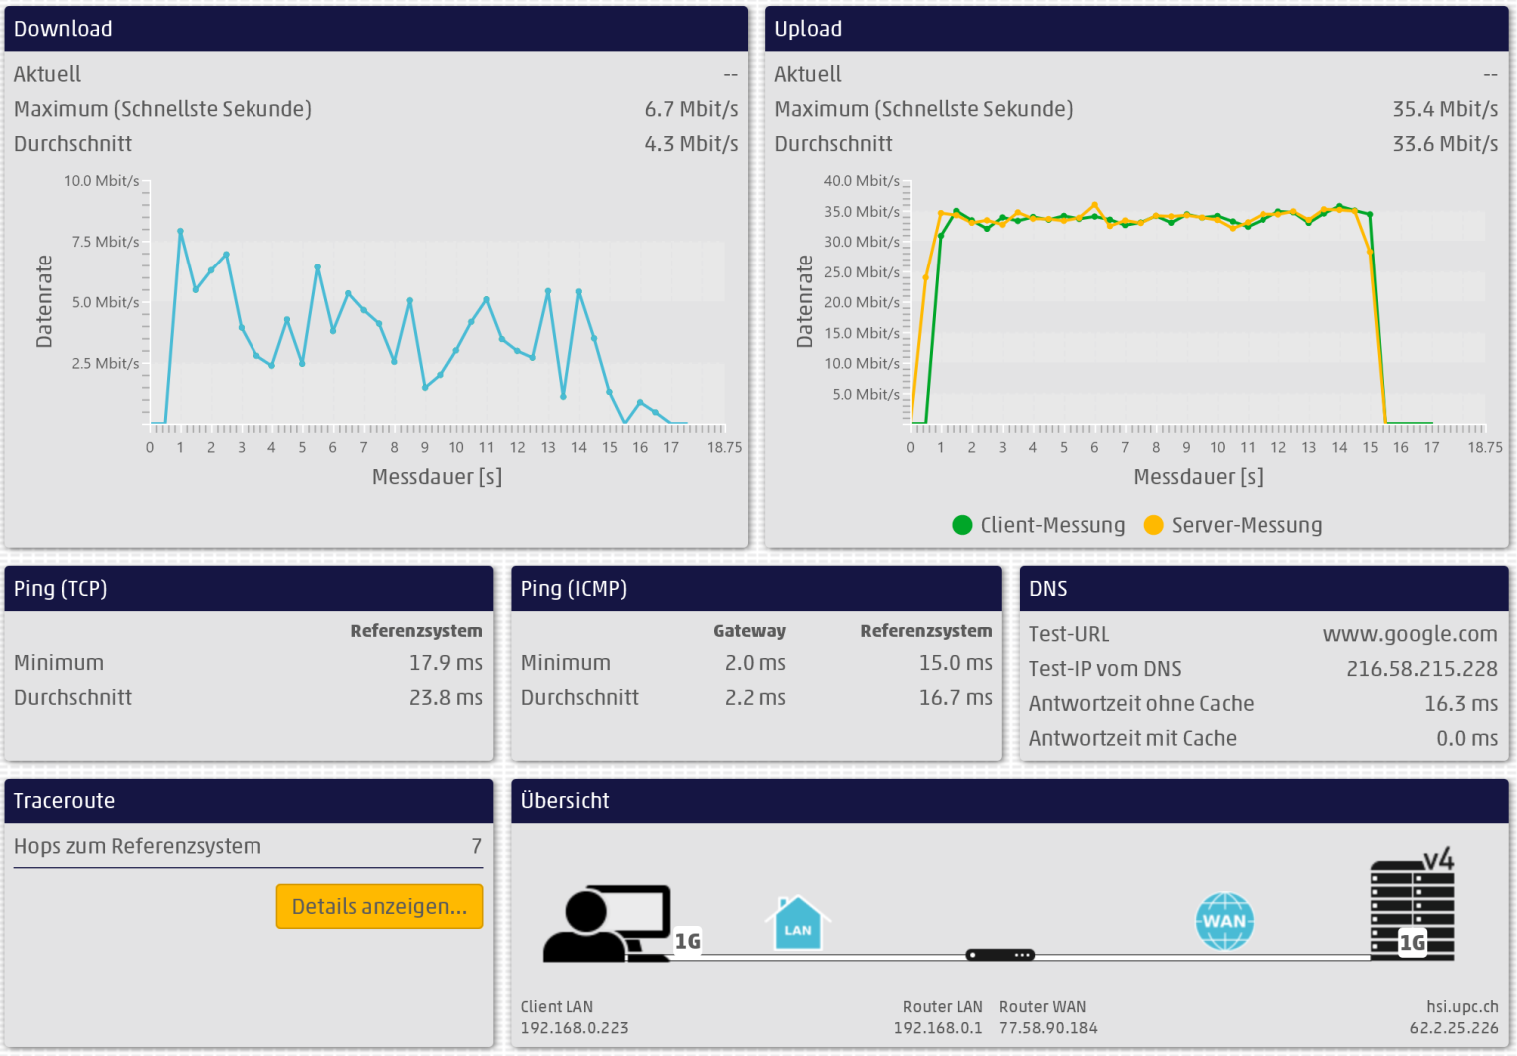The image size is (1517, 1056).
Task: Toggle the Server-Messung legend orange dot
Action: [x=1153, y=525]
